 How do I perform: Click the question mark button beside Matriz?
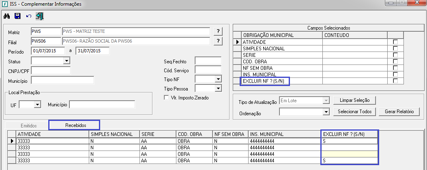[218, 32]
